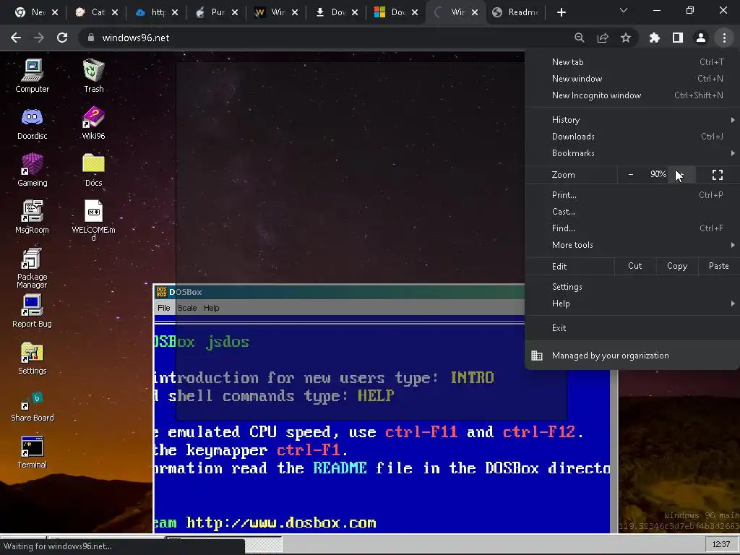The width and height of the screenshot is (740, 555).
Task: Open the DOSBox File menu
Action: (164, 308)
